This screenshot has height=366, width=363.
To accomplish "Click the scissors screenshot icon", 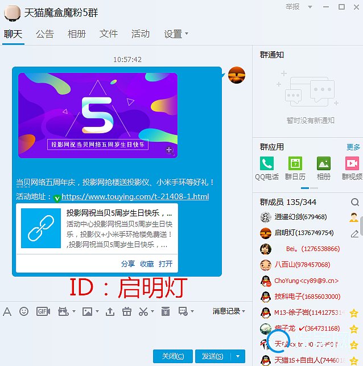I will click(x=143, y=311).
